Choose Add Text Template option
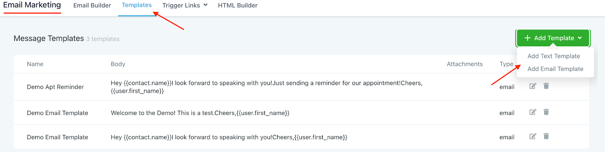This screenshot has height=152, width=605. tap(554, 56)
